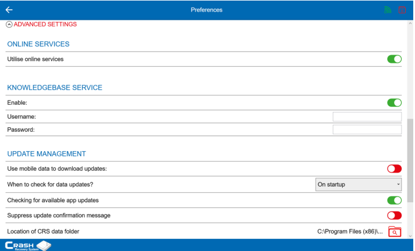The image size is (415, 251).
Task: Toggle Checking for available app updates
Action: [x=394, y=200]
